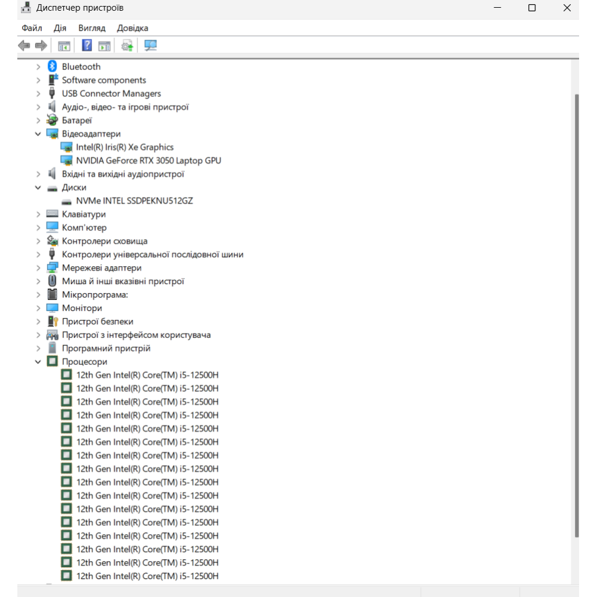Open the Довідка menu
597x597 pixels.
pos(133,28)
